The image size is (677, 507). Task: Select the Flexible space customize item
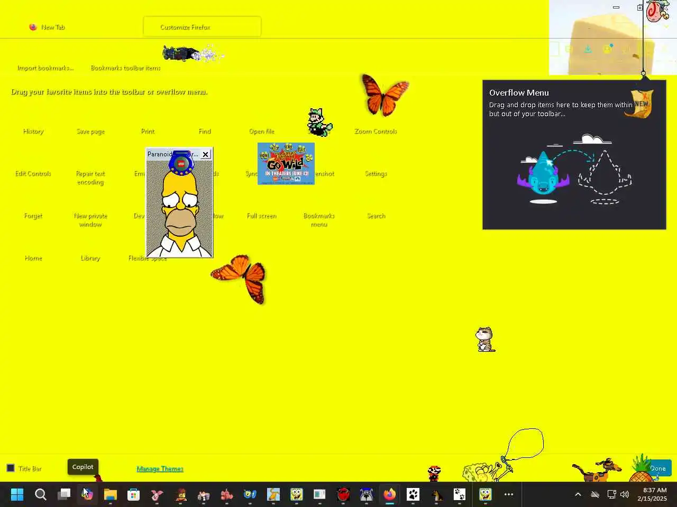(148, 258)
